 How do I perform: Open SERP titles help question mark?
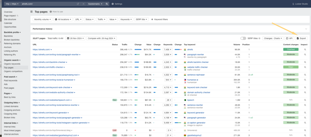(x=259, y=38)
